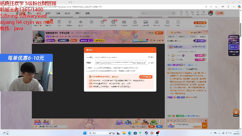Click the orange PC client button
242x136 pixels.
point(200,23)
